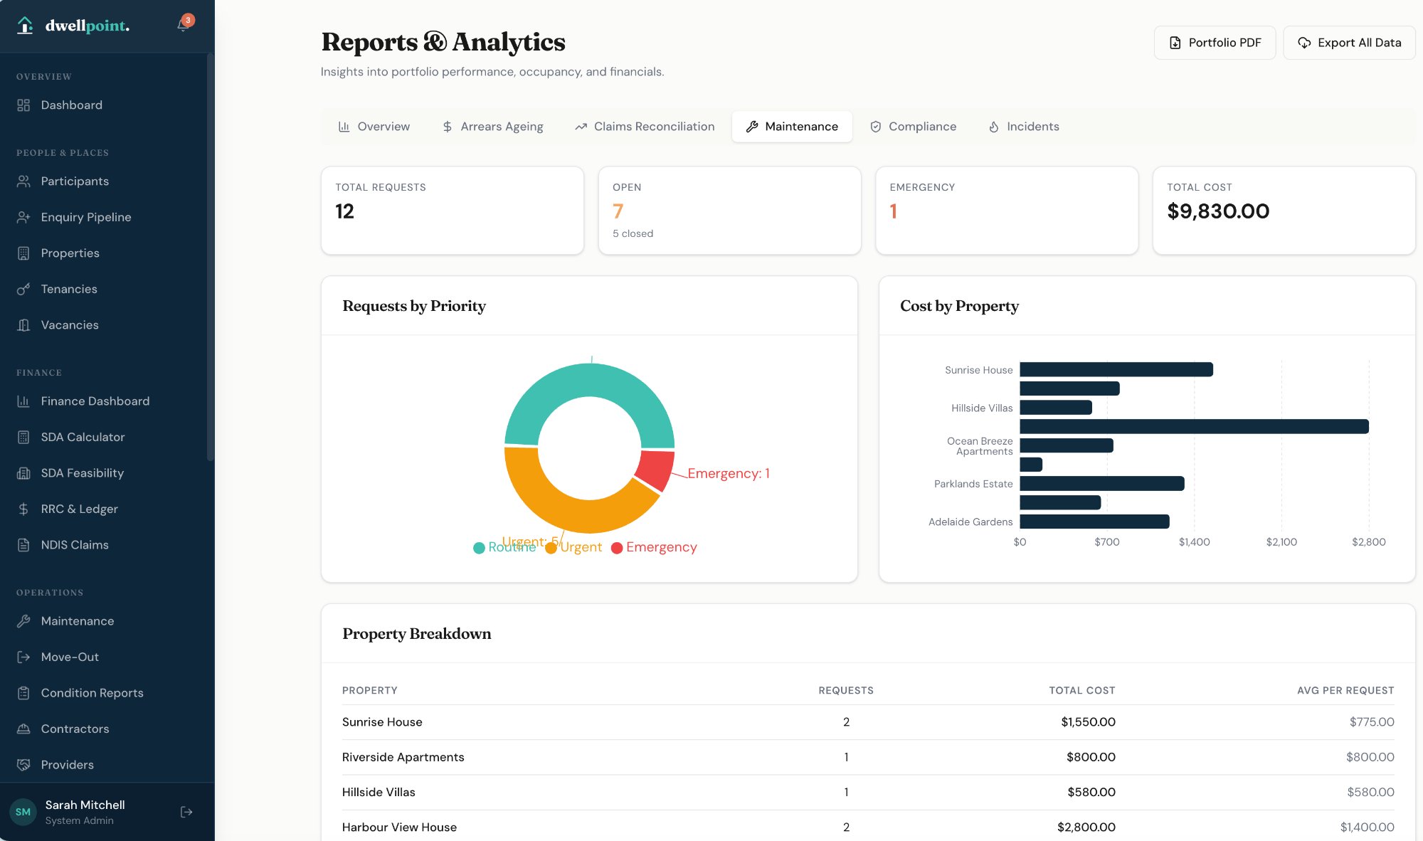Click the RRC & Ledger dollar icon
Image resolution: width=1423 pixels, height=841 pixels.
click(x=23, y=509)
